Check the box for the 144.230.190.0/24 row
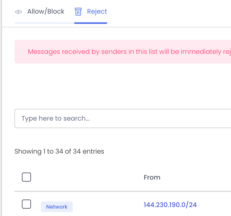This screenshot has width=231, height=216. (26, 204)
